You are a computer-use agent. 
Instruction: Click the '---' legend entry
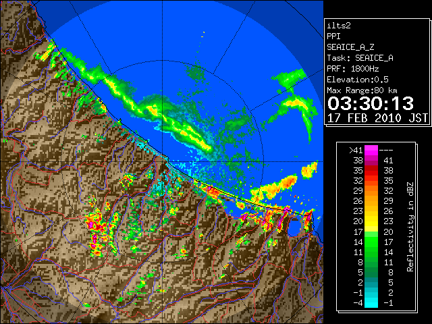pos(386,150)
